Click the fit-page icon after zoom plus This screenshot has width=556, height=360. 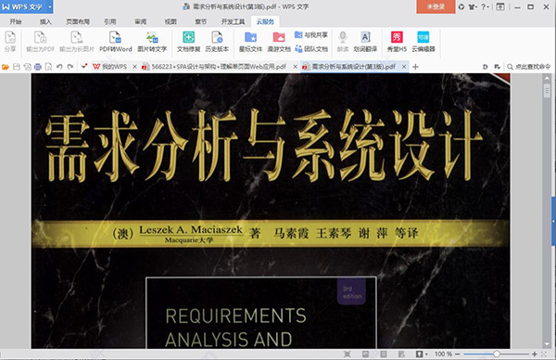[544, 354]
